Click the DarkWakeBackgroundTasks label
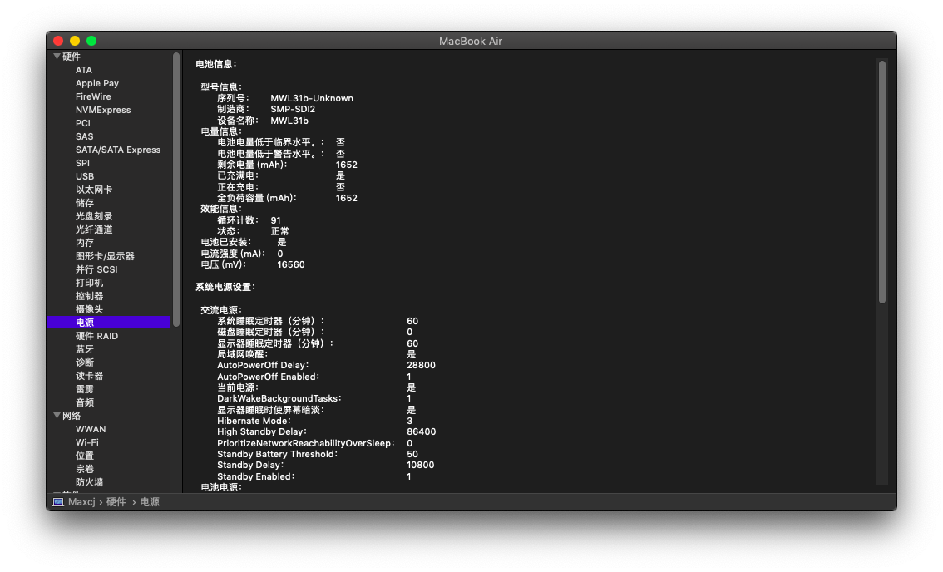The image size is (943, 572). click(x=279, y=398)
